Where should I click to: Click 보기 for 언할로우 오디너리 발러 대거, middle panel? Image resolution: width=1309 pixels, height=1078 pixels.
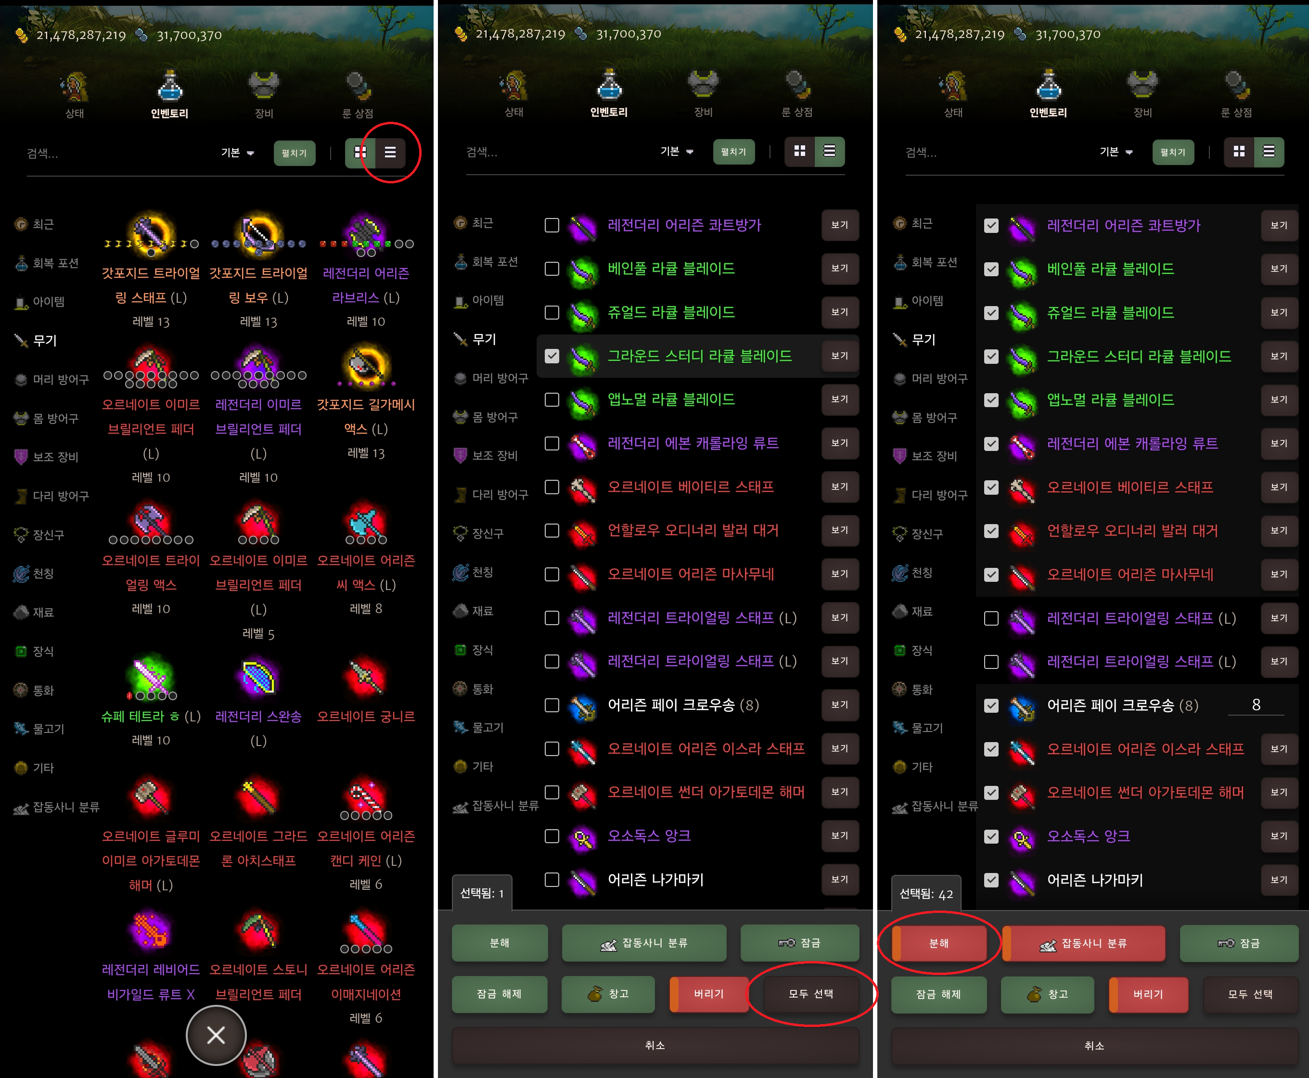click(840, 530)
